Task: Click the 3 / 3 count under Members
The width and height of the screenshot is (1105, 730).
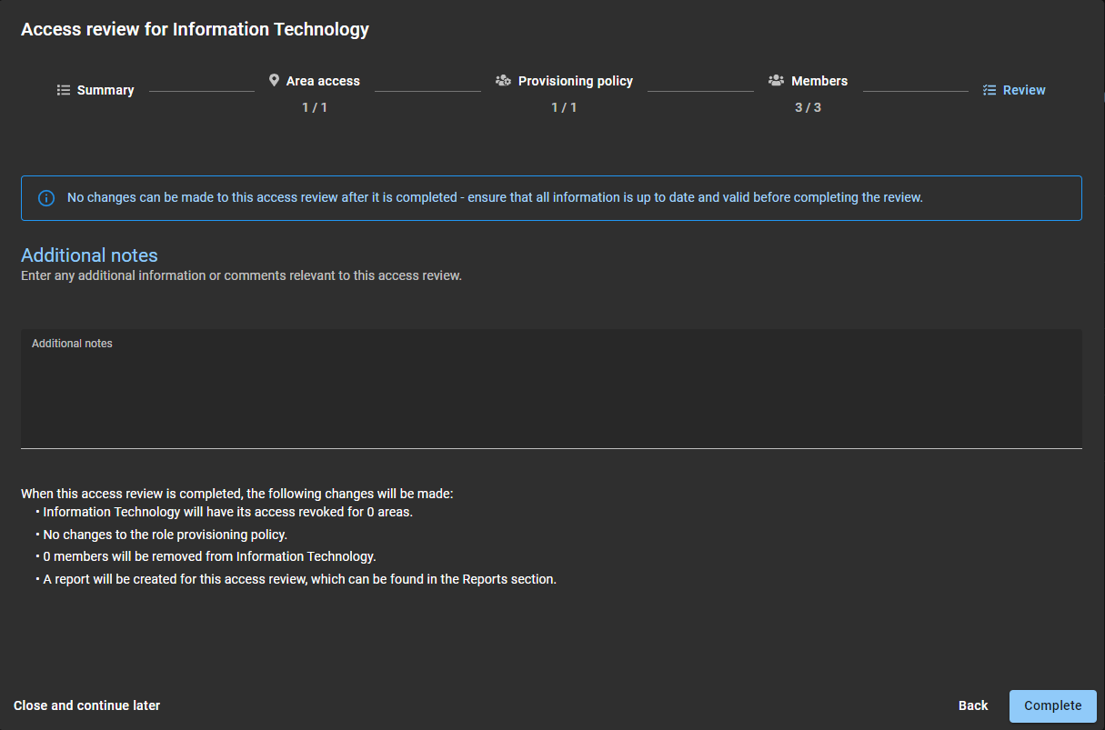Action: click(x=808, y=107)
